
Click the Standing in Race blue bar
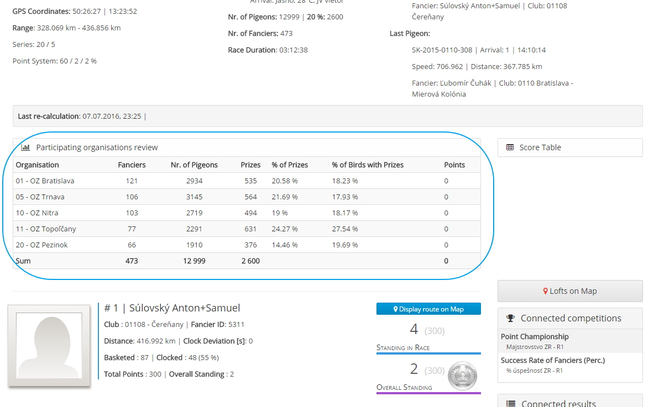428,353
